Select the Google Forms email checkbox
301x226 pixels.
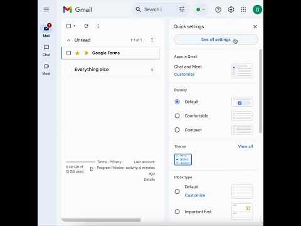(x=68, y=53)
